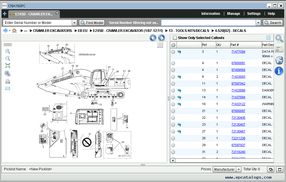The height and width of the screenshot is (182, 286).
Task: Enable Show Only Selected Callouts checkbox
Action: pyautogui.click(x=175, y=38)
